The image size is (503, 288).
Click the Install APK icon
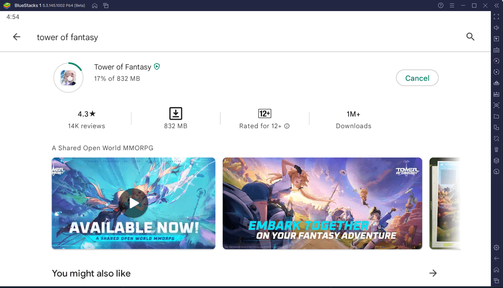[496, 94]
